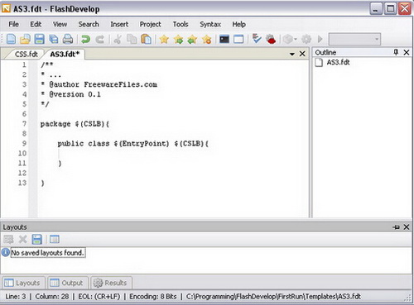Click the Paste clipboard icon
This screenshot has width=414, height=305.
click(146, 39)
